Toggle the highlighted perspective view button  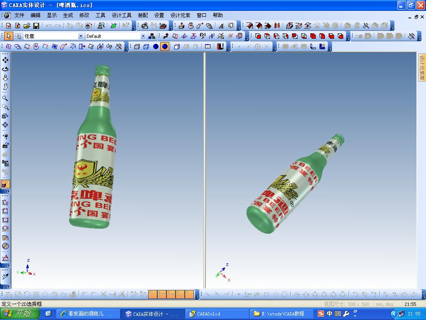coord(5,184)
